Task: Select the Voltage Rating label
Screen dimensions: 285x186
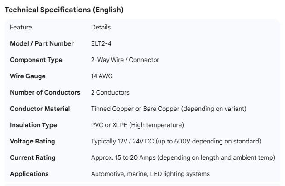Action: point(33,141)
